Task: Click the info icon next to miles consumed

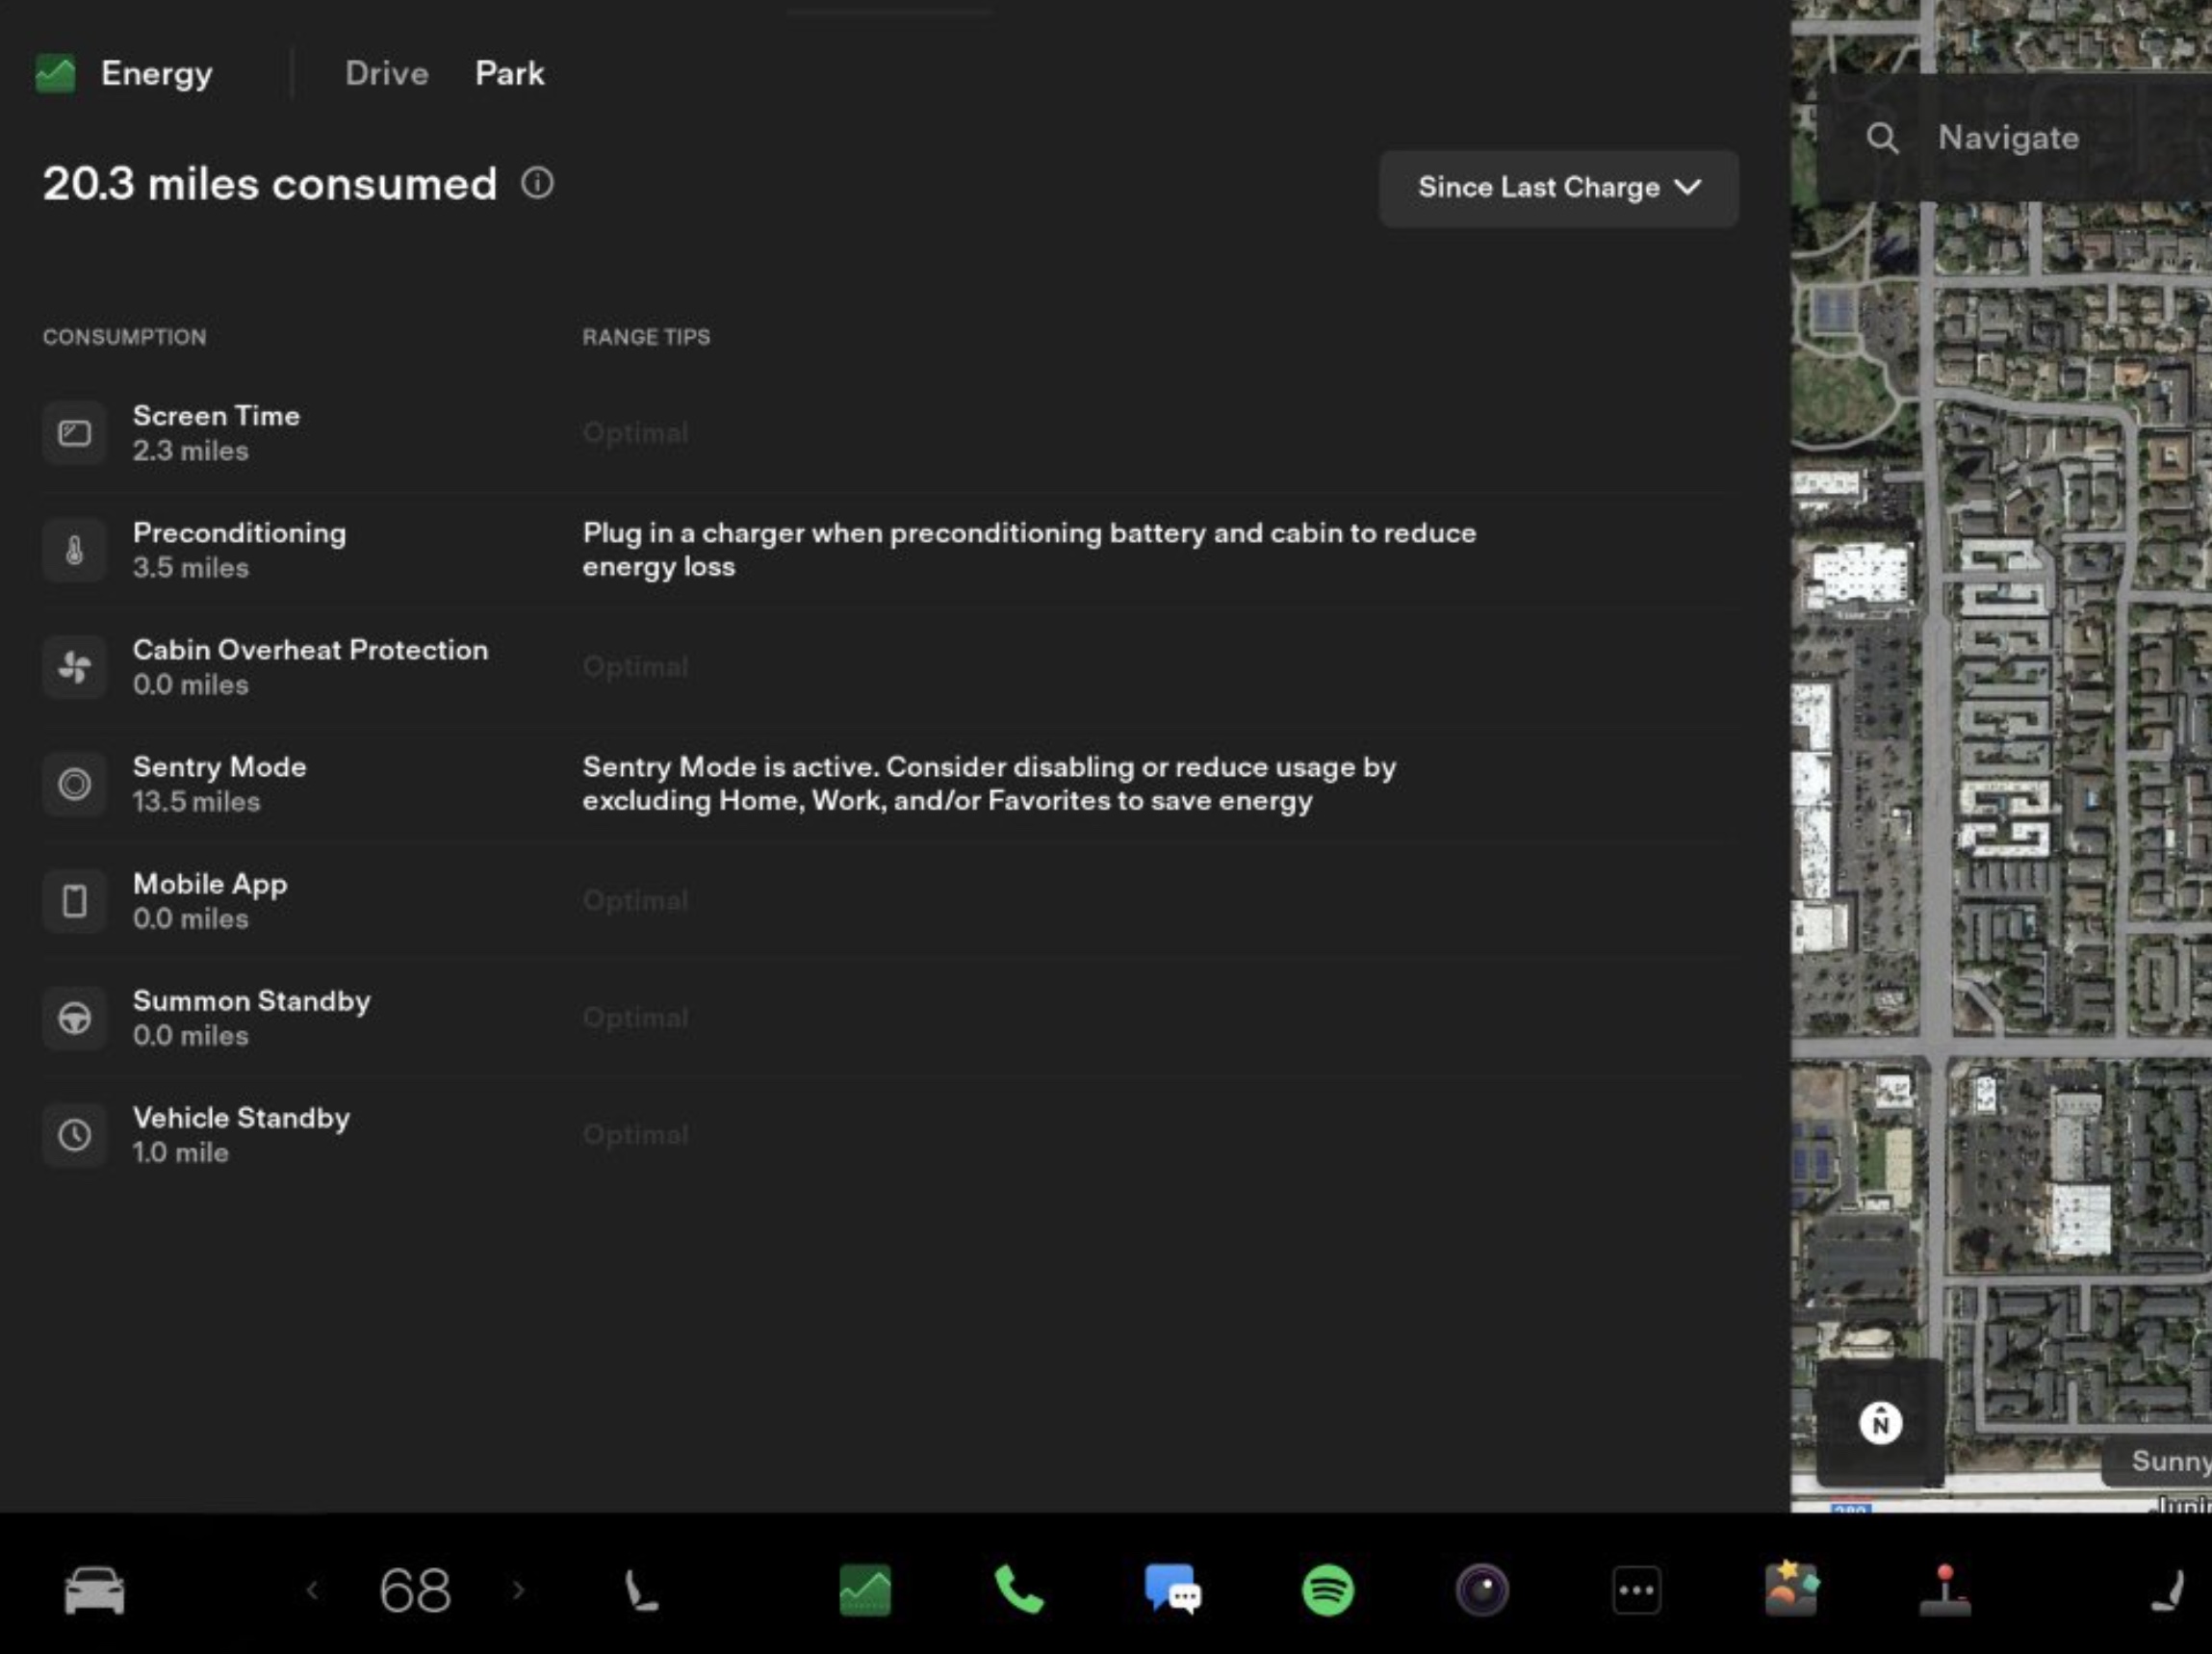Action: click(x=538, y=184)
